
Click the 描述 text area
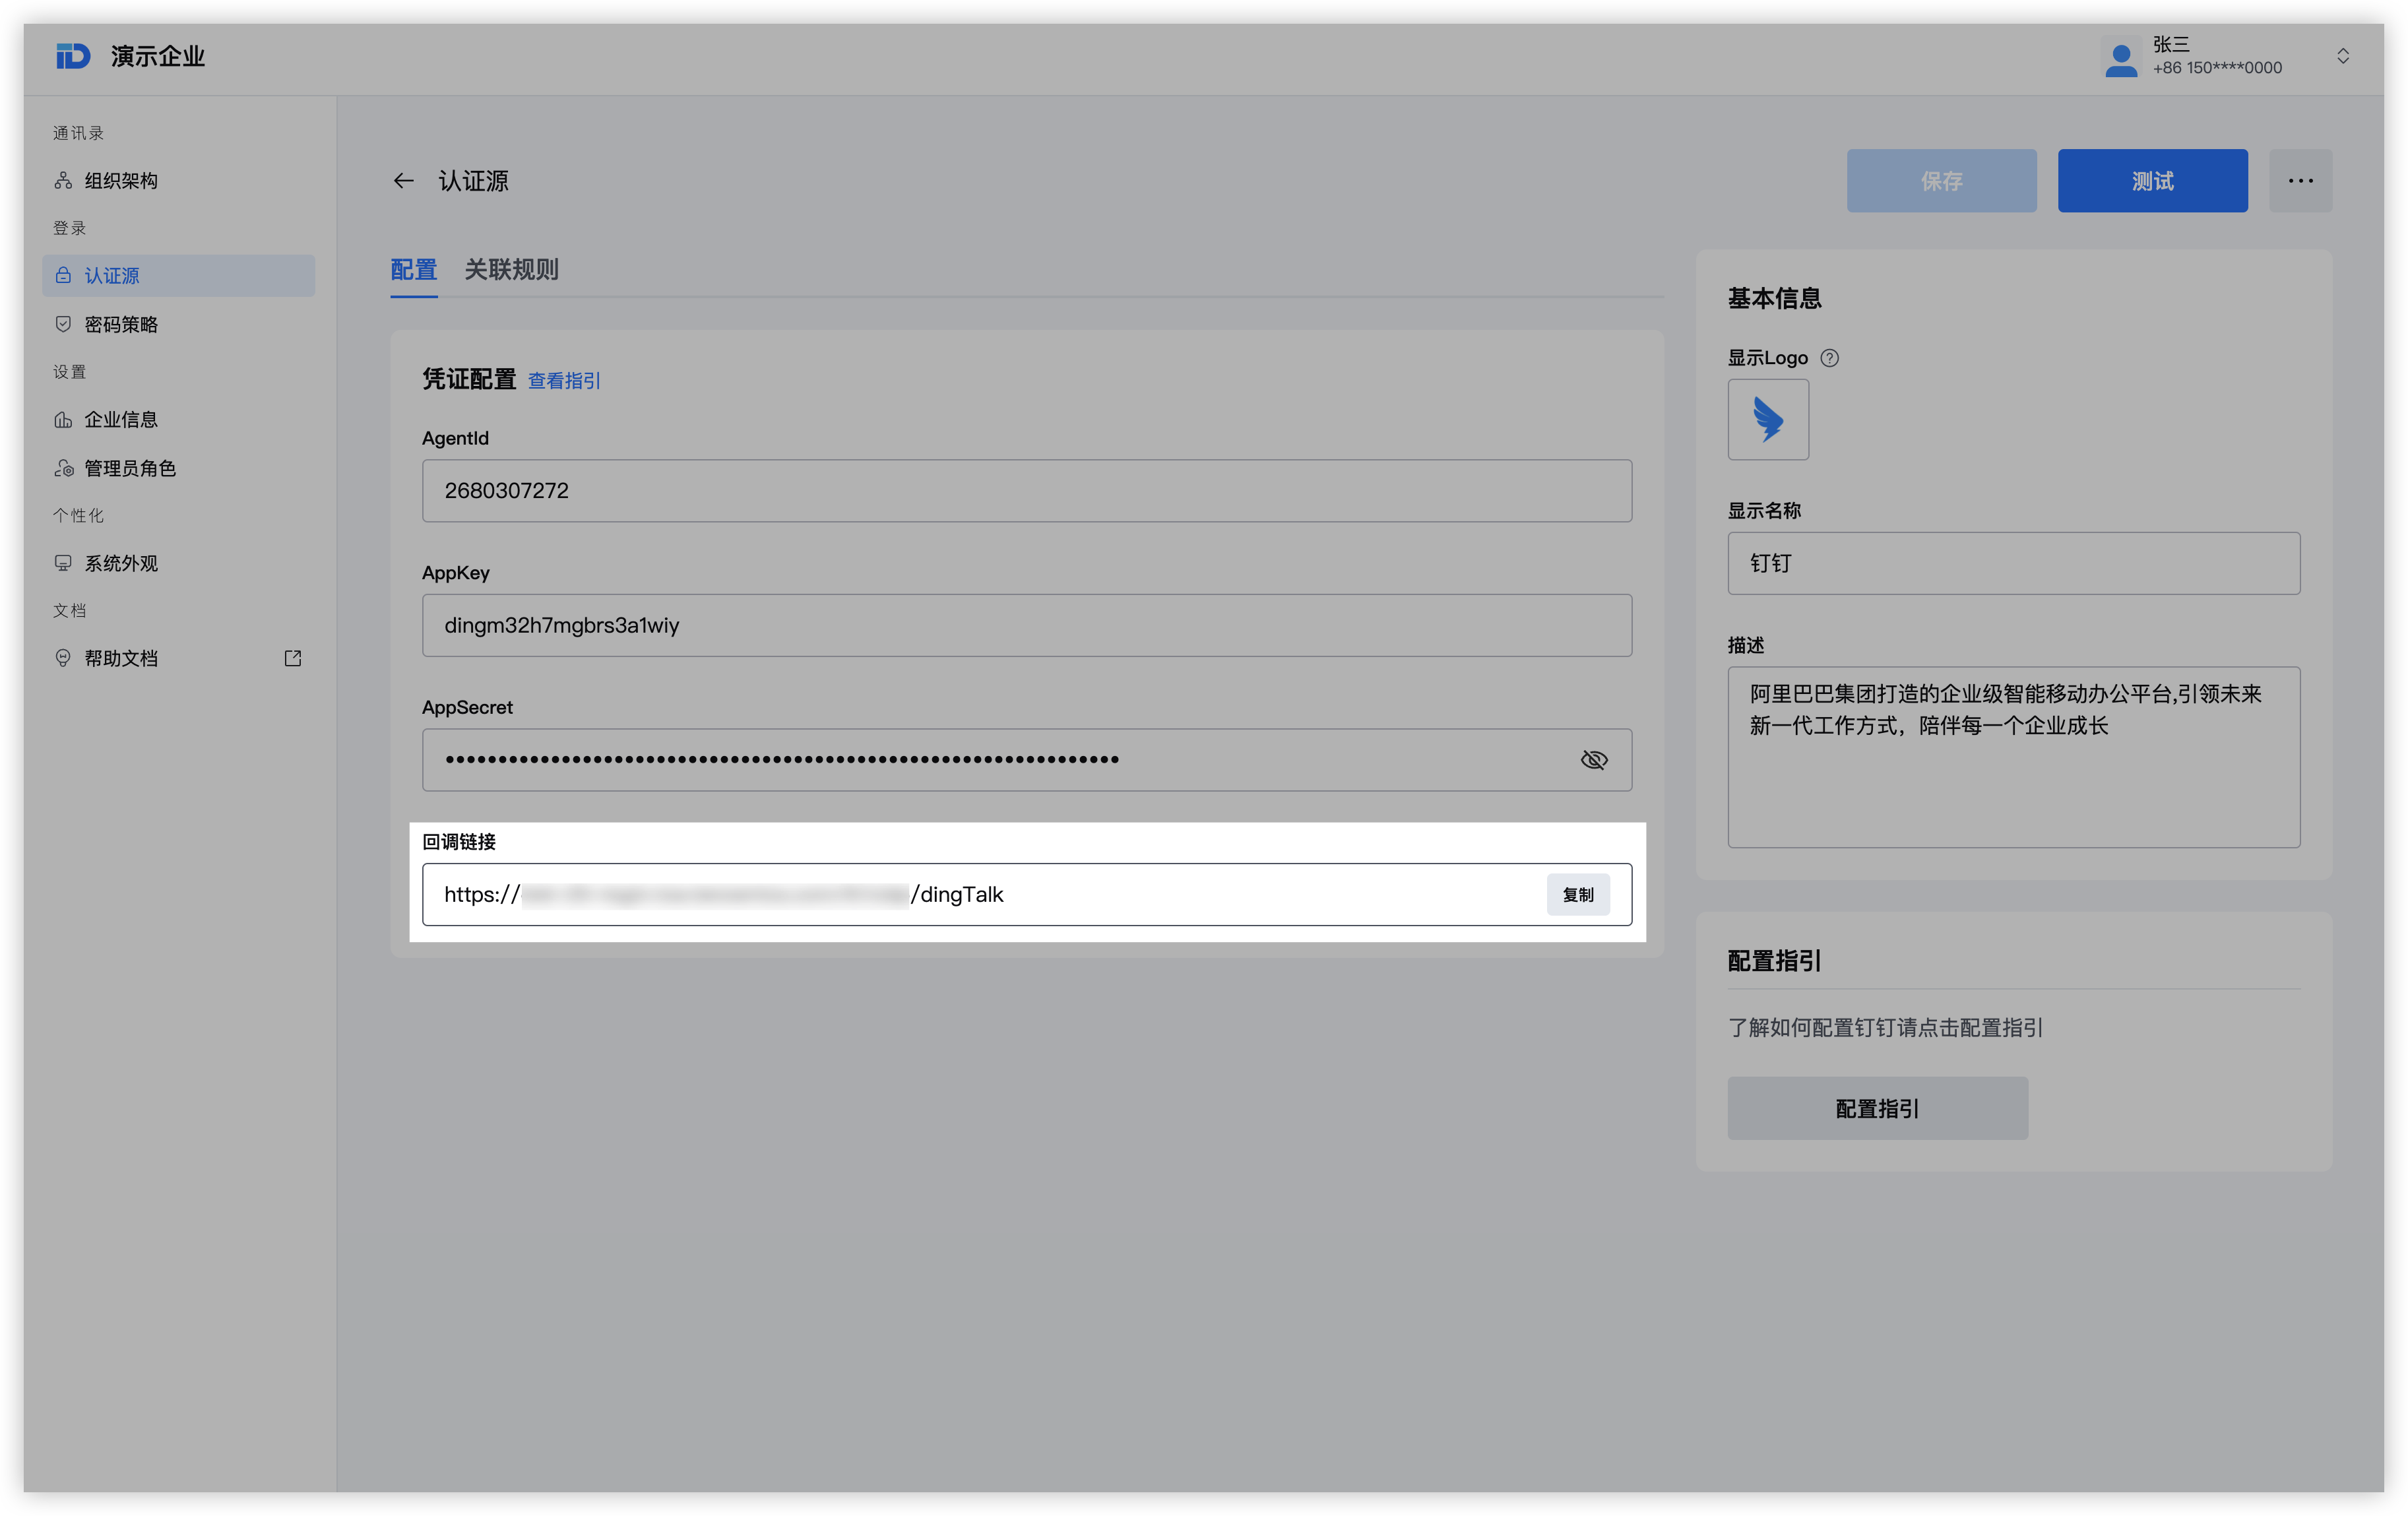coord(2013,757)
